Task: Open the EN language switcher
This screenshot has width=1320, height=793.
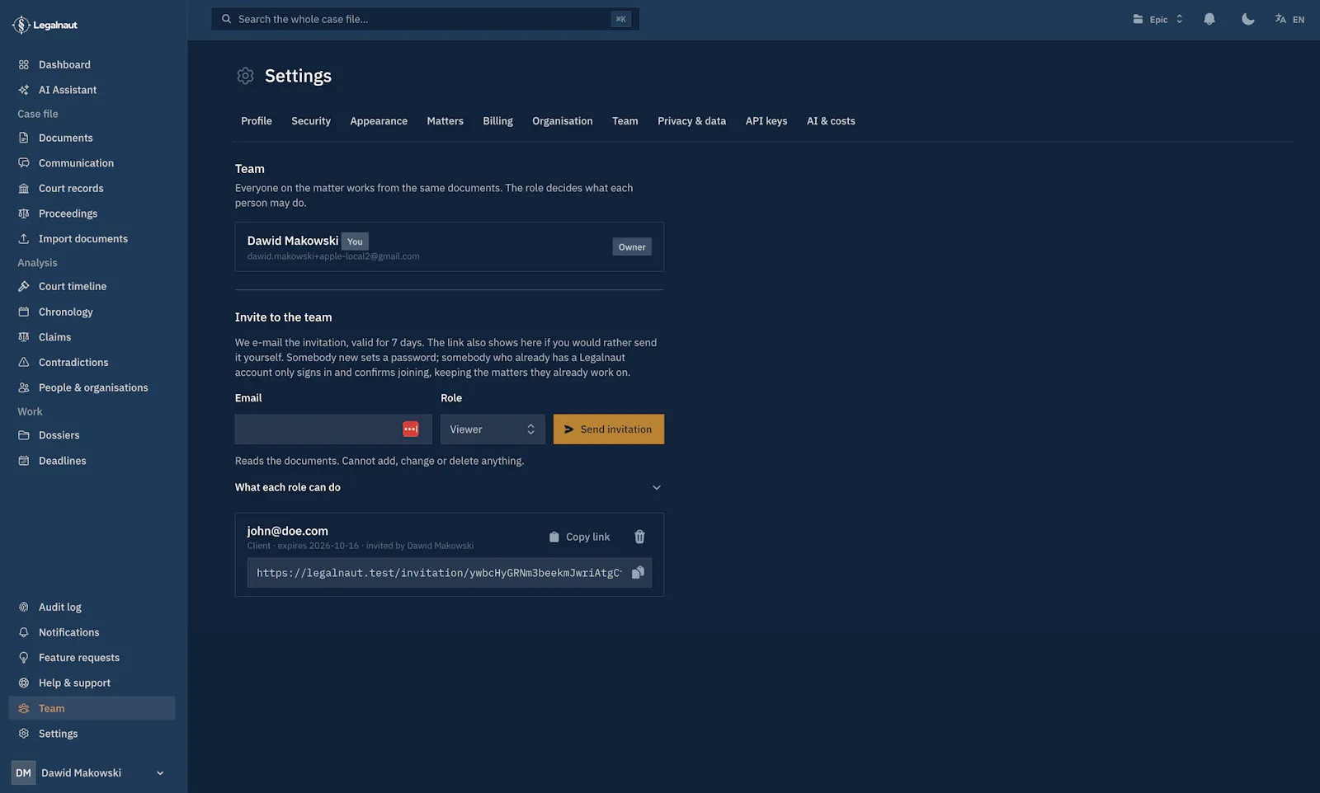Action: 1289,19
